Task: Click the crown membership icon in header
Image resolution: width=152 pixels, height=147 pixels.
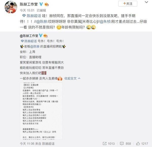Action: click(47, 4)
